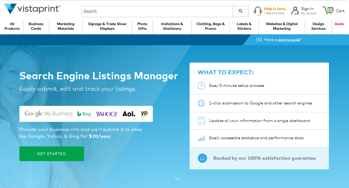Click 'Update all your information' text
This screenshot has height=188, width=349.
click(x=260, y=121)
